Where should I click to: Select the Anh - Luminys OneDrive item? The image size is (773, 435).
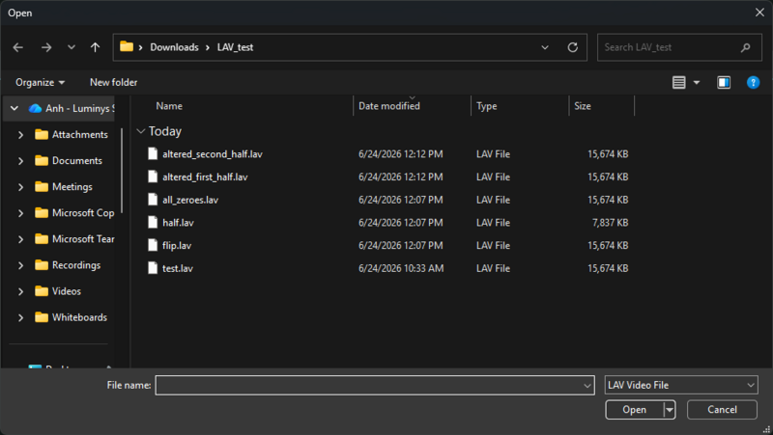[72, 108]
